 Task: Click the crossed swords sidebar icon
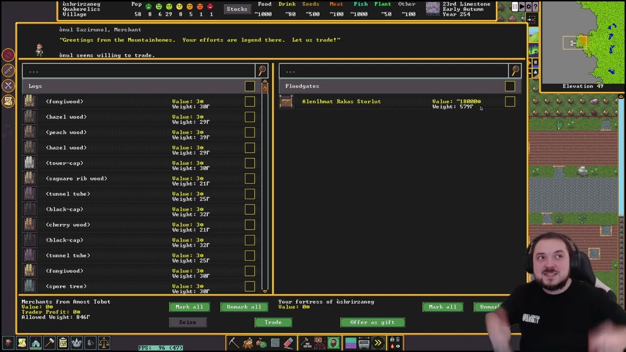point(8,86)
